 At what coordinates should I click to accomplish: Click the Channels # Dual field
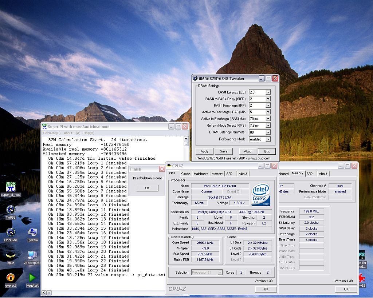[x=340, y=186]
